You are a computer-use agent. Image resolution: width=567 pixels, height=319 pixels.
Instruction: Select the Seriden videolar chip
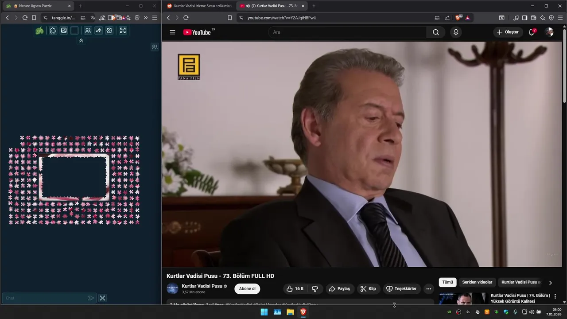tap(477, 282)
